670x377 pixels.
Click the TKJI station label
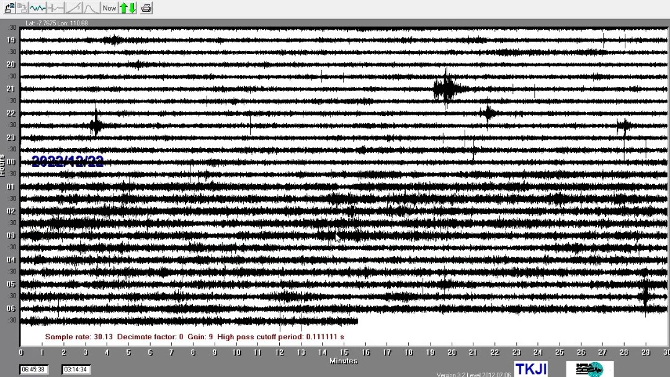pos(531,369)
